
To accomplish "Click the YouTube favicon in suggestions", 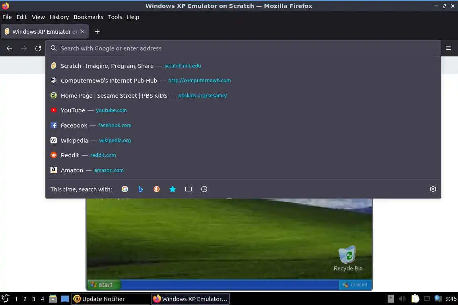I will [x=53, y=110].
